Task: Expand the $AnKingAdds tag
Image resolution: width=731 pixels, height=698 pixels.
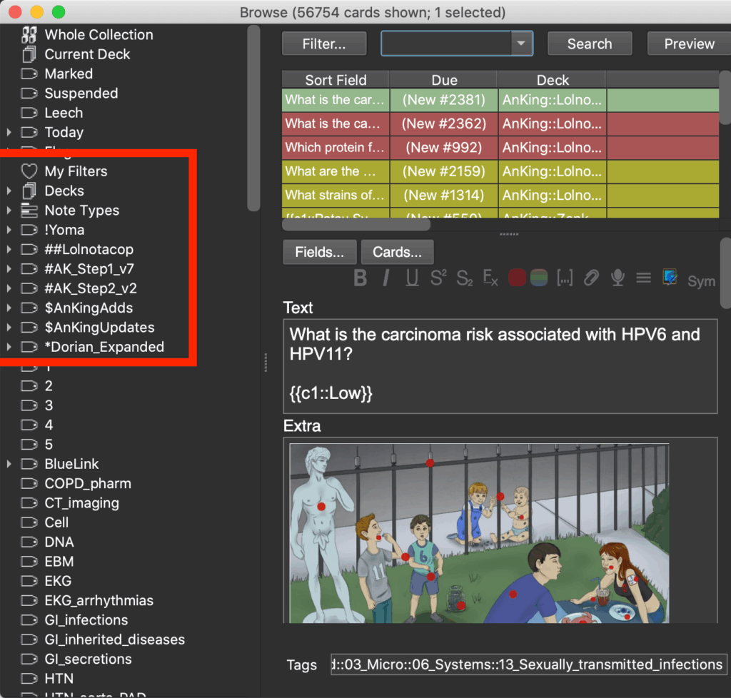Action: click(x=9, y=308)
